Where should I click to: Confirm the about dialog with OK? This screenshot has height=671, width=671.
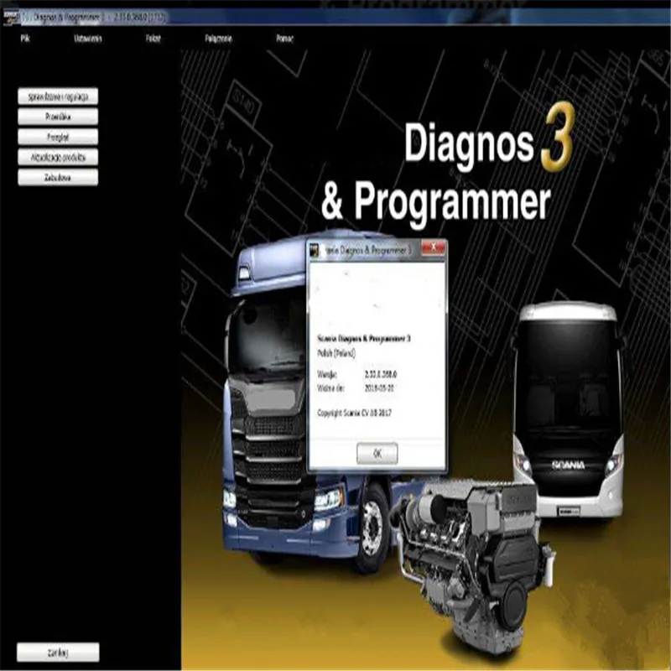377,453
